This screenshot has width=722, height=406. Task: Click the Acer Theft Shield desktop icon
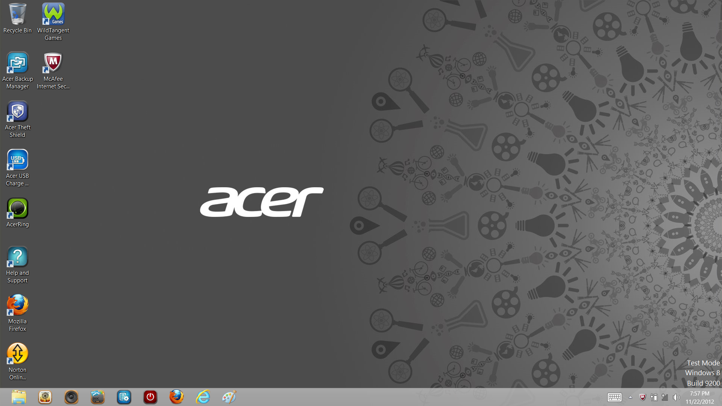(x=17, y=119)
